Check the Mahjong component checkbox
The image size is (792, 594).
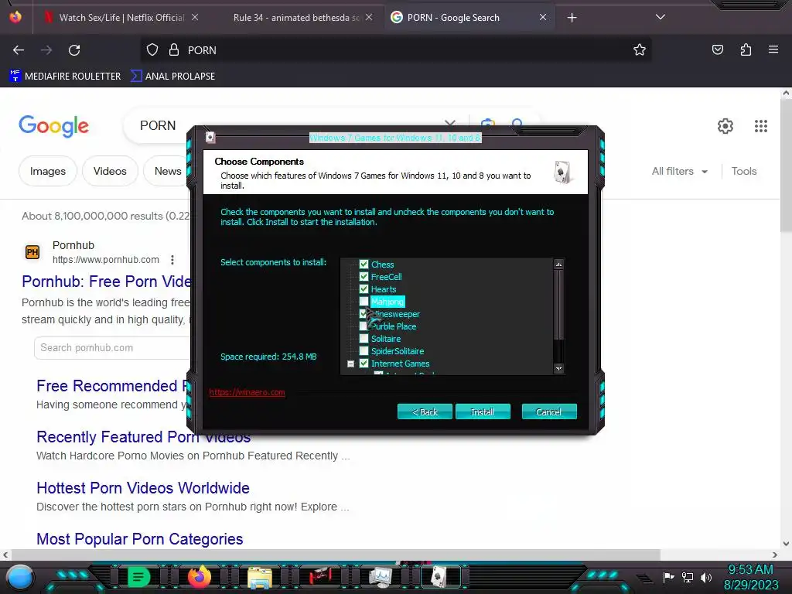click(364, 302)
